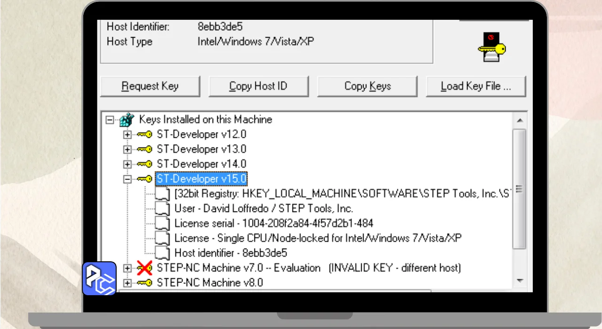Click the top hat and key logo icon

(491, 47)
